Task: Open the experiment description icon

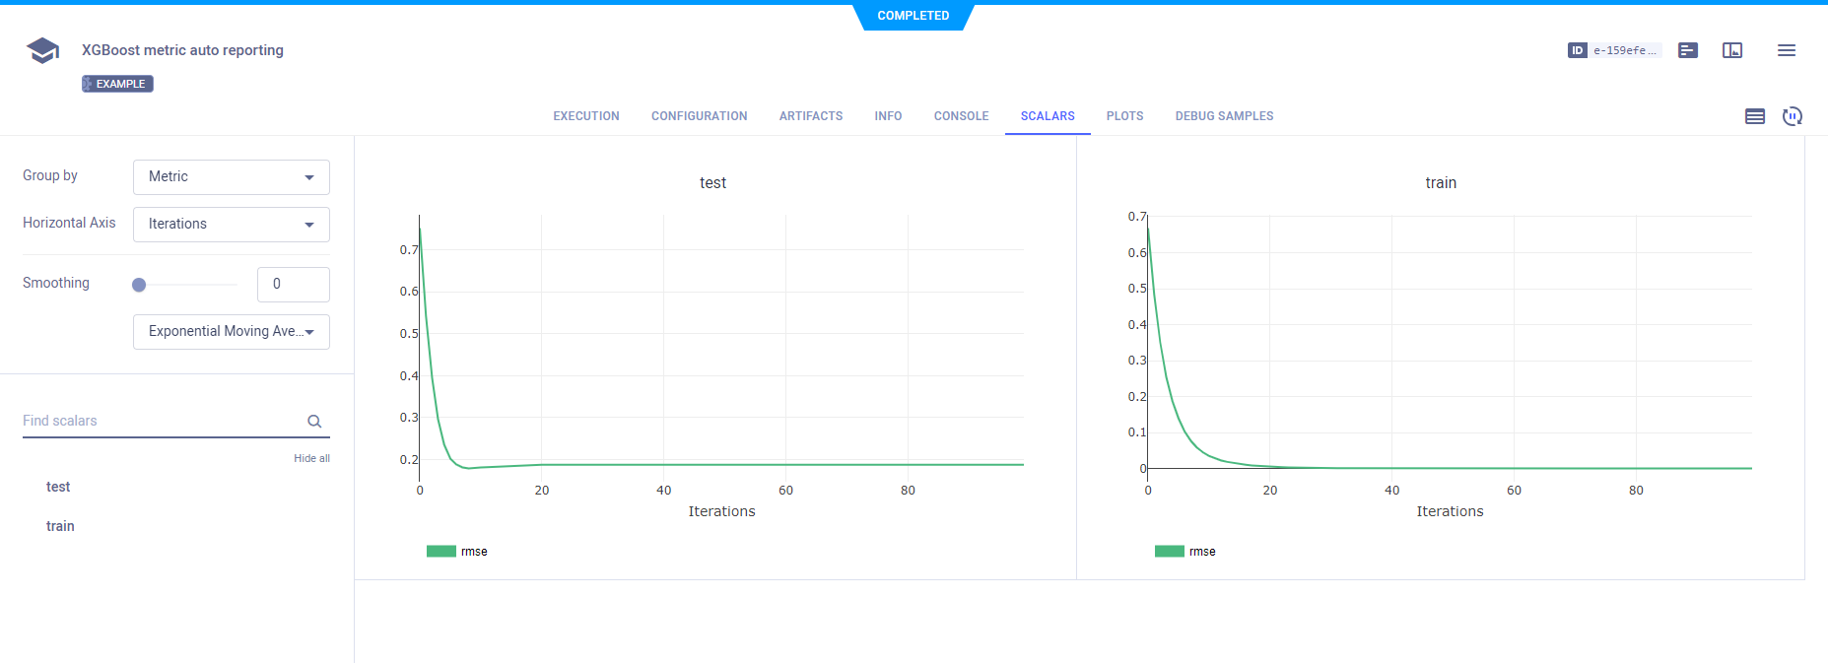Action: click(1687, 50)
